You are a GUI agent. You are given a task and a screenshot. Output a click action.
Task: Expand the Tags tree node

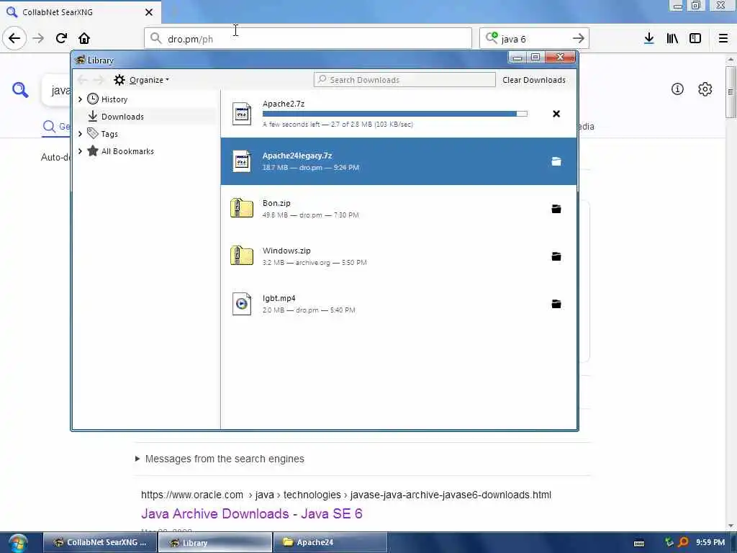pos(80,134)
